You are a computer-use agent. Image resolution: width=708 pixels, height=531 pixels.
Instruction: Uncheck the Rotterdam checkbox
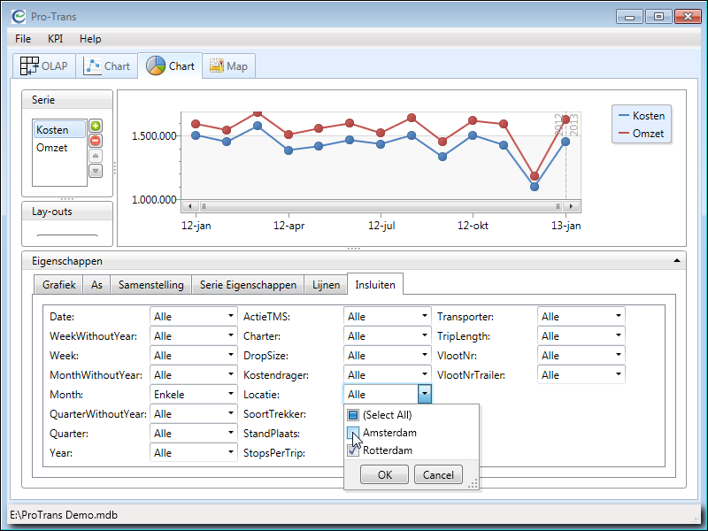pyautogui.click(x=352, y=450)
